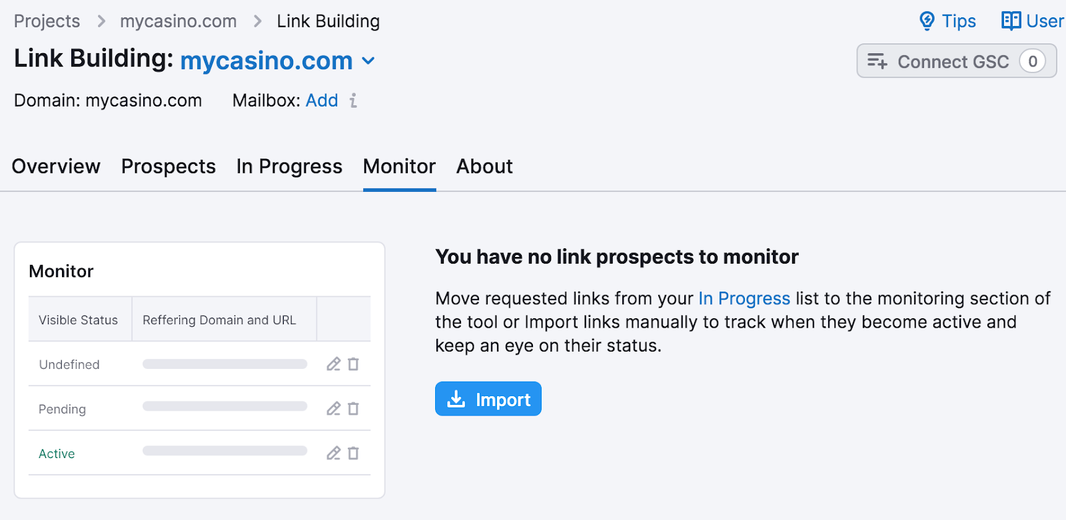The height and width of the screenshot is (520, 1066).
Task: Navigate to Projects breadcrumb
Action: pyautogui.click(x=46, y=21)
